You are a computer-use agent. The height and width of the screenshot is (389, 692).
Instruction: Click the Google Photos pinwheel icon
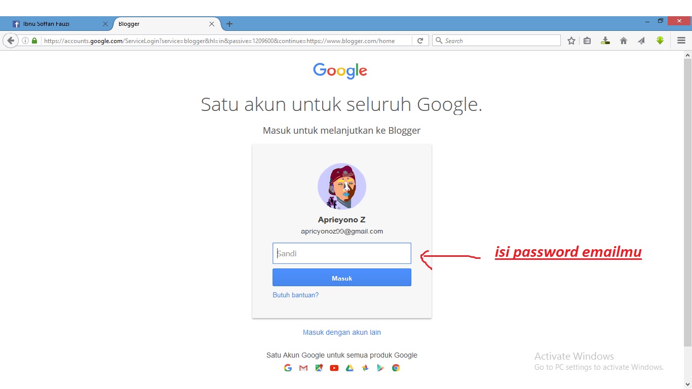pos(365,368)
